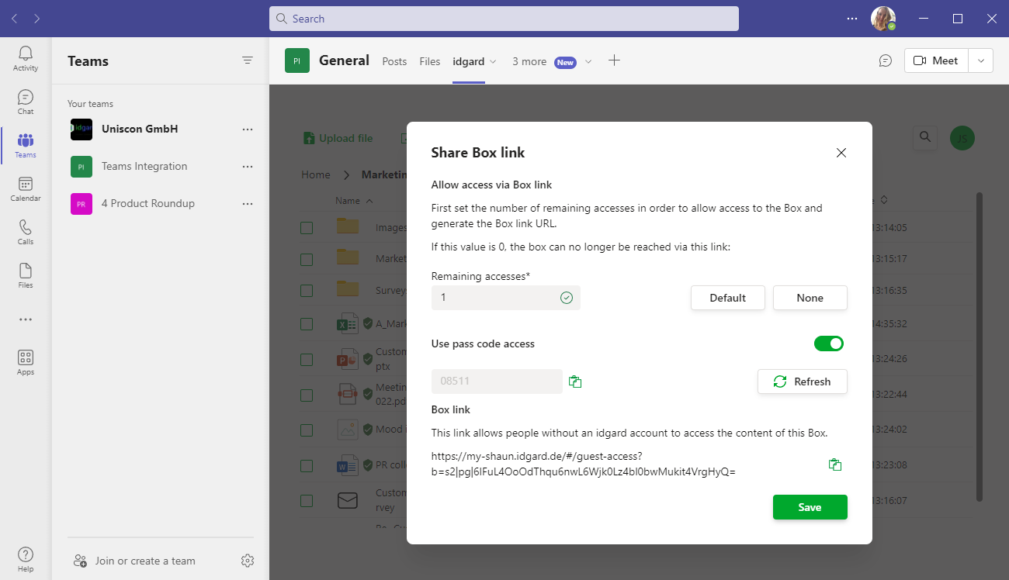Click the pass code field 08511
Image resolution: width=1009 pixels, height=580 pixels.
click(x=497, y=381)
